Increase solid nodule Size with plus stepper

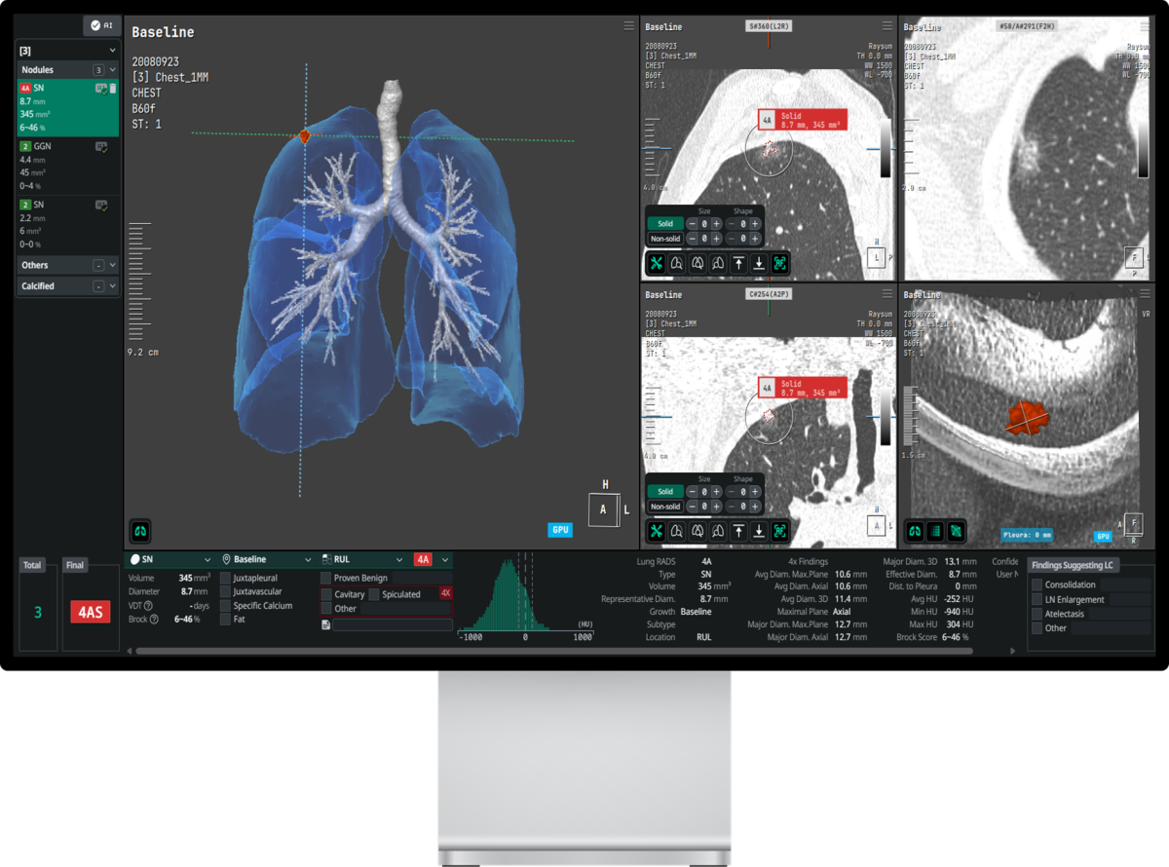click(x=715, y=223)
